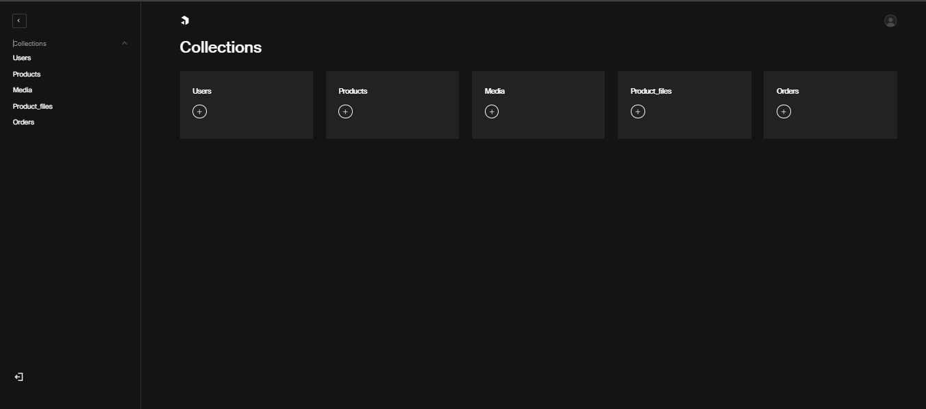Open Products in the sidebar navigation
The height and width of the screenshot is (409, 926).
pos(27,74)
